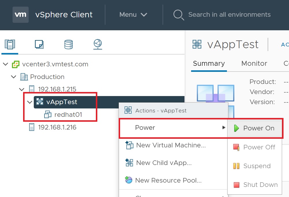This screenshot has height=197, width=289.
Task: Click the Actions - vAppTest menu header text
Action: pyautogui.click(x=161, y=110)
